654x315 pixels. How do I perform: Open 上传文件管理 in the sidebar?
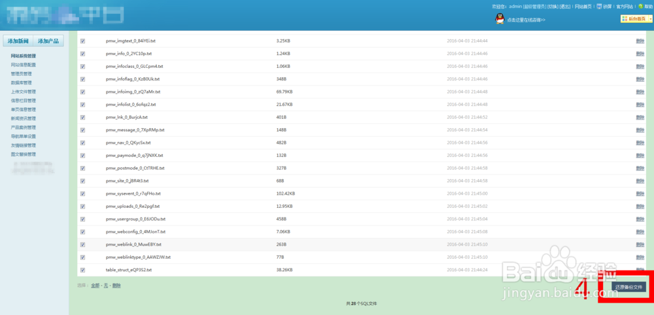[x=24, y=91]
